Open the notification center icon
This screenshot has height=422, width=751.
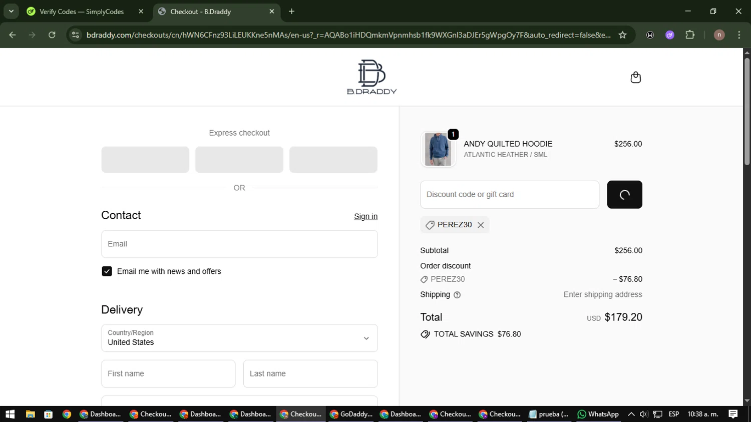tap(733, 414)
